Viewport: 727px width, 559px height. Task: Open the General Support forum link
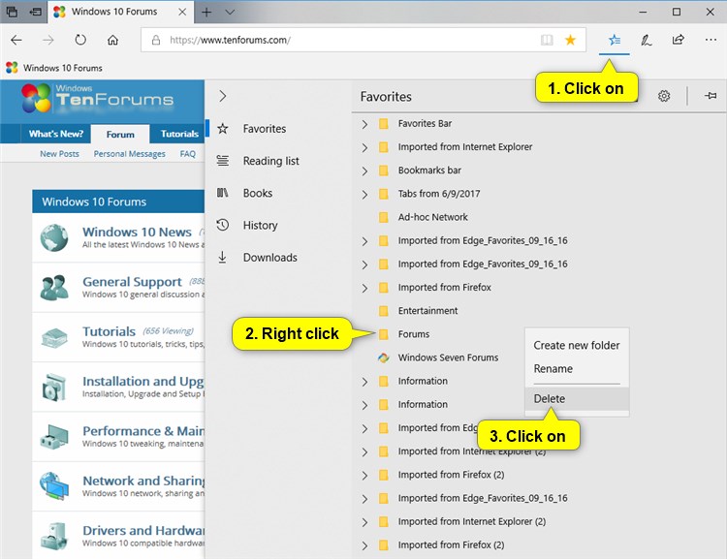coord(132,282)
